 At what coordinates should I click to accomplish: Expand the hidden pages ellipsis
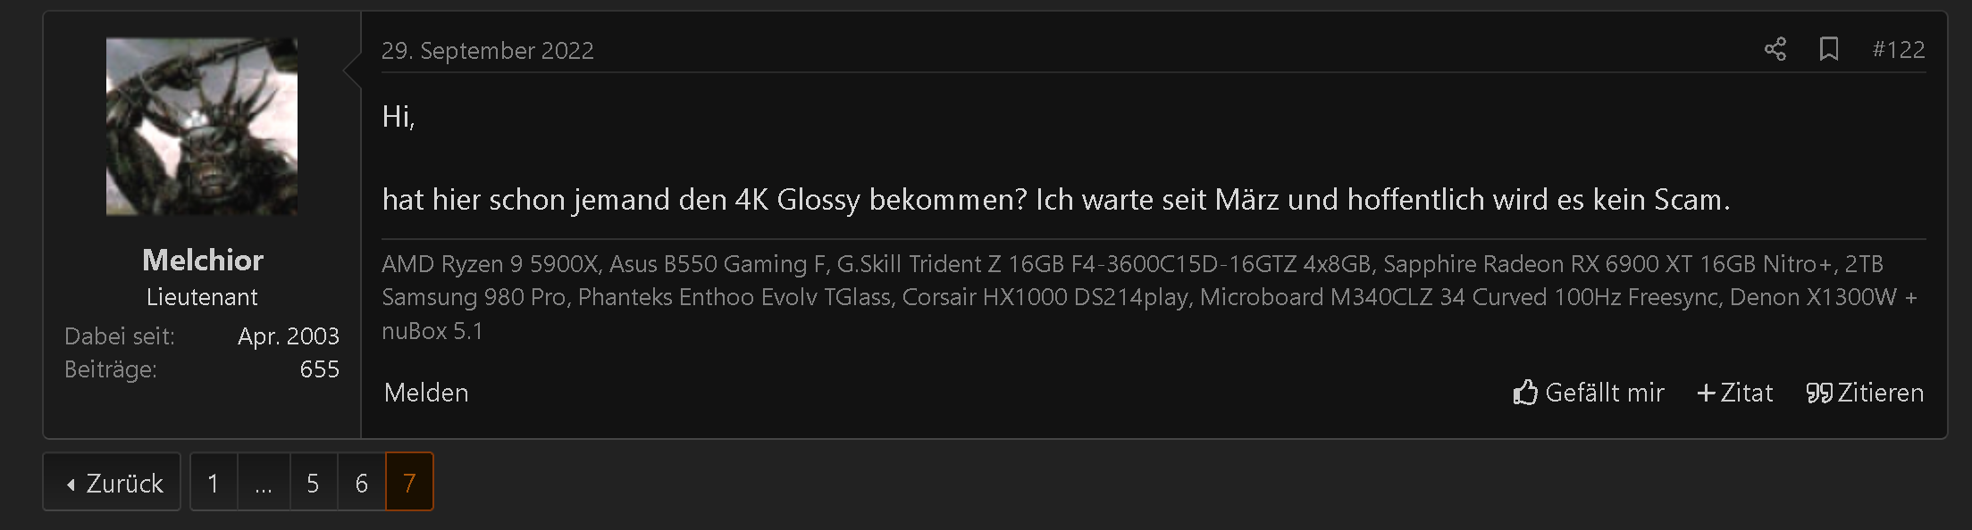(x=264, y=482)
